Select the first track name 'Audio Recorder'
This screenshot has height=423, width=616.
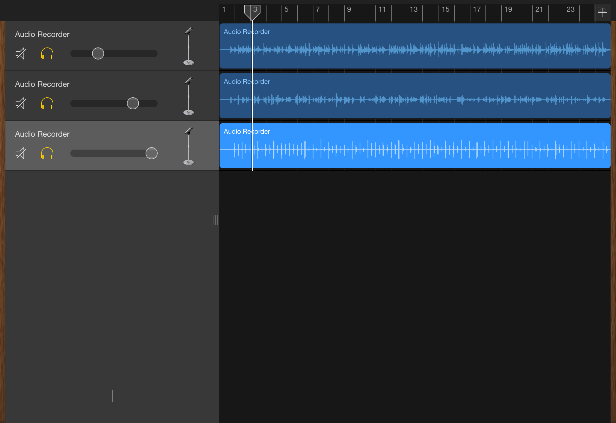point(42,34)
